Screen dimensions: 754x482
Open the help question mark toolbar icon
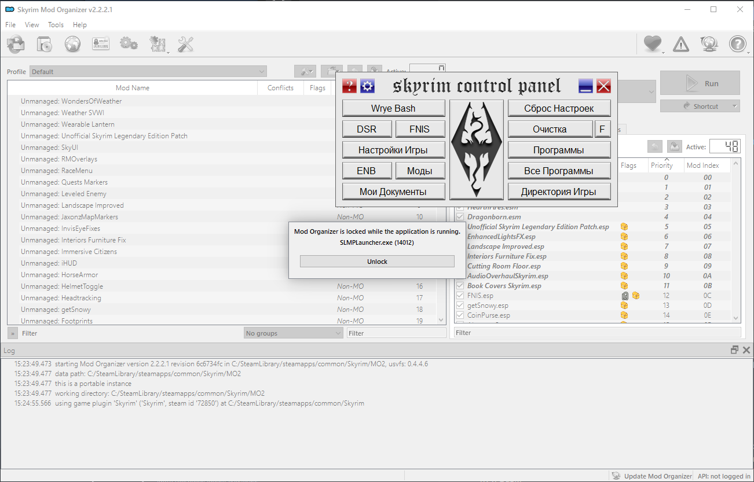pyautogui.click(x=738, y=44)
